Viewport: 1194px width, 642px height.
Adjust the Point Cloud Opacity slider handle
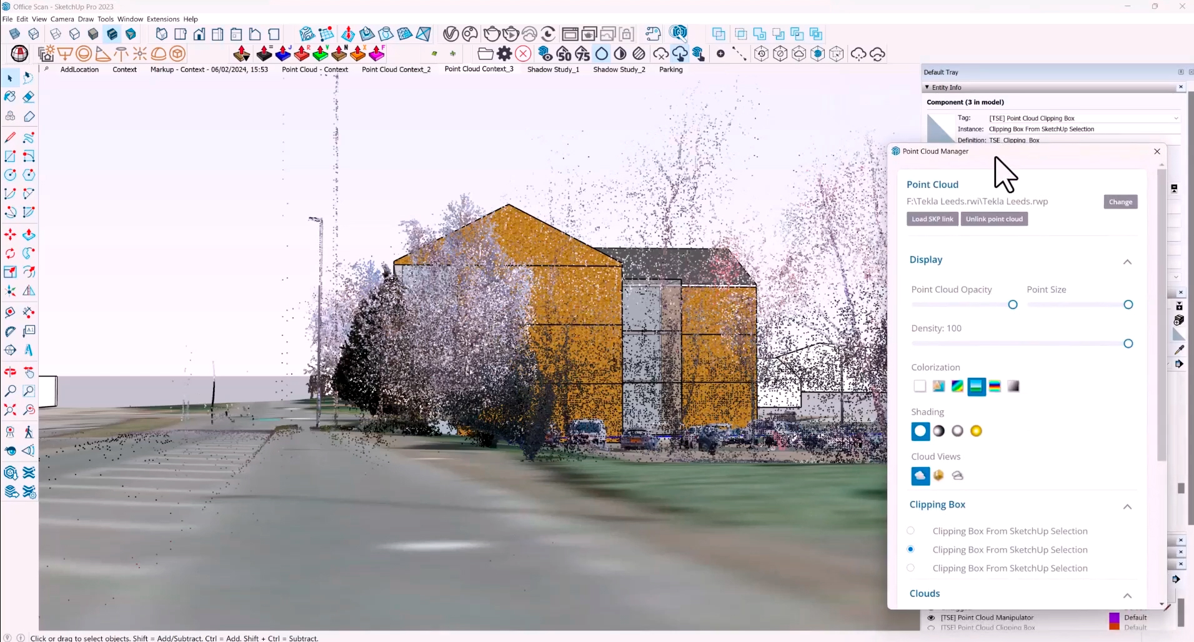(1013, 305)
